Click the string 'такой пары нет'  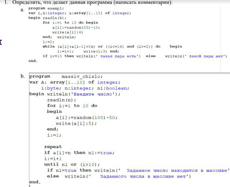(206, 56)
